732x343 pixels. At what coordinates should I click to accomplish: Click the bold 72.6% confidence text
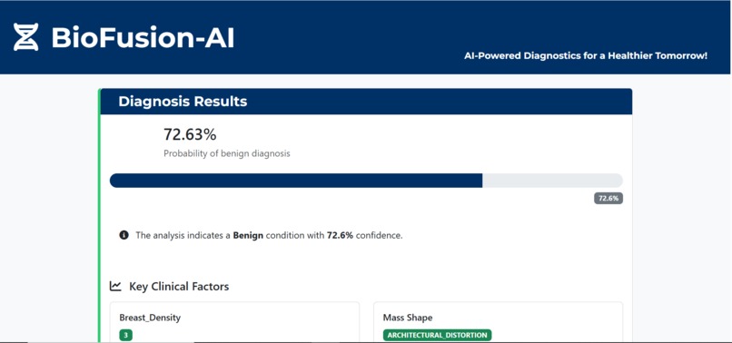coord(340,235)
